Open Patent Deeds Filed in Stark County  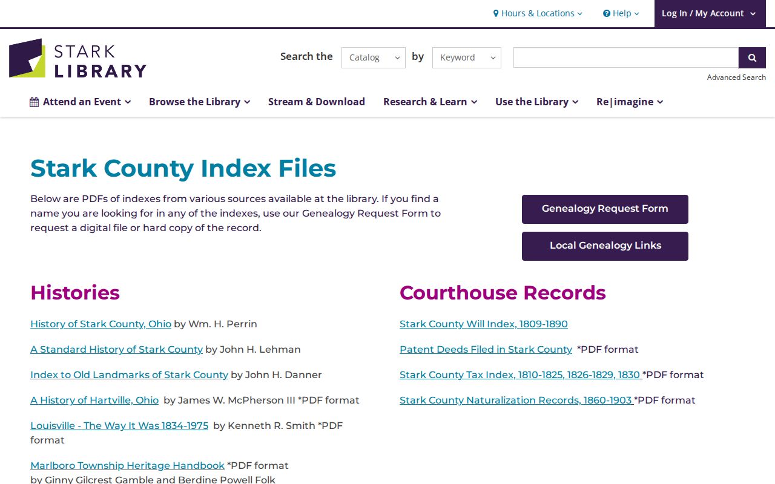(x=486, y=350)
